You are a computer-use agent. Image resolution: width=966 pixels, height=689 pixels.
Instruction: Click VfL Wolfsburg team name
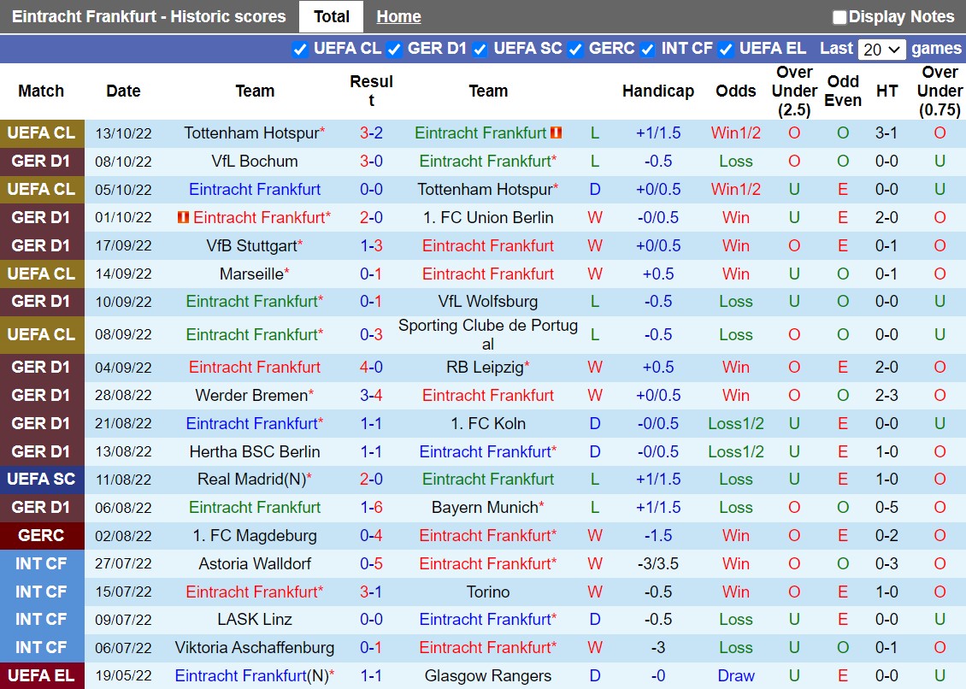488,302
